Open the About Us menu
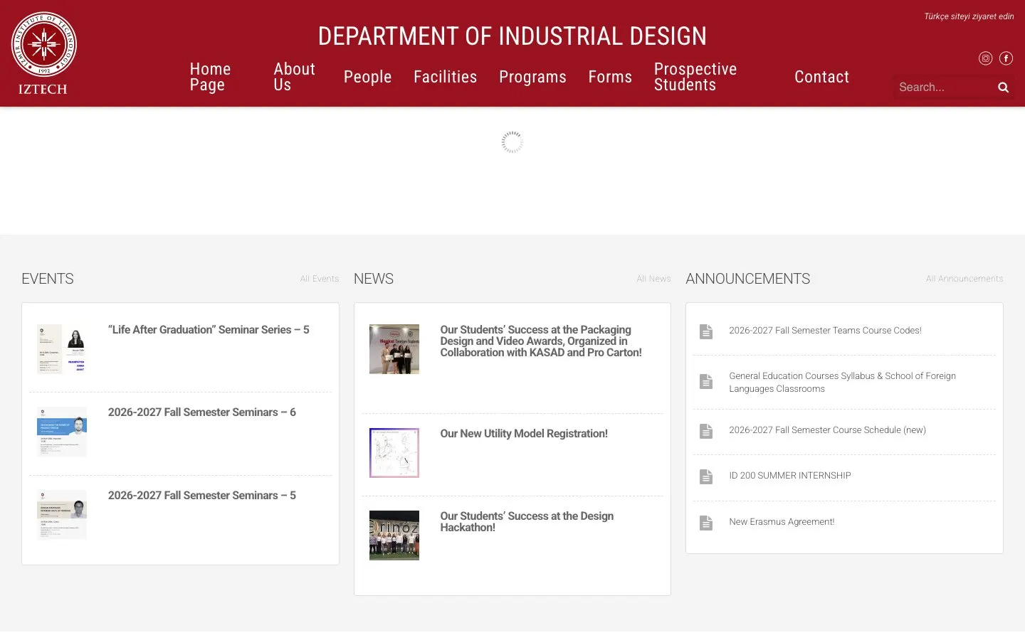1025x640 pixels. coord(294,77)
